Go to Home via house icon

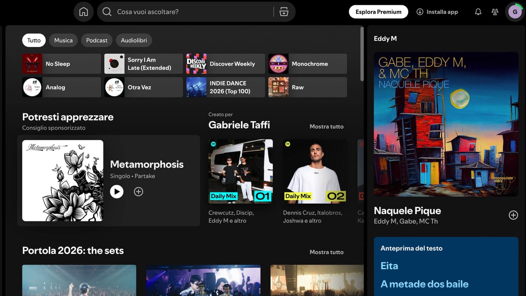point(84,12)
